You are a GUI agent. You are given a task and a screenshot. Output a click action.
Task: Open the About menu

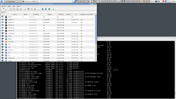[18, 6]
